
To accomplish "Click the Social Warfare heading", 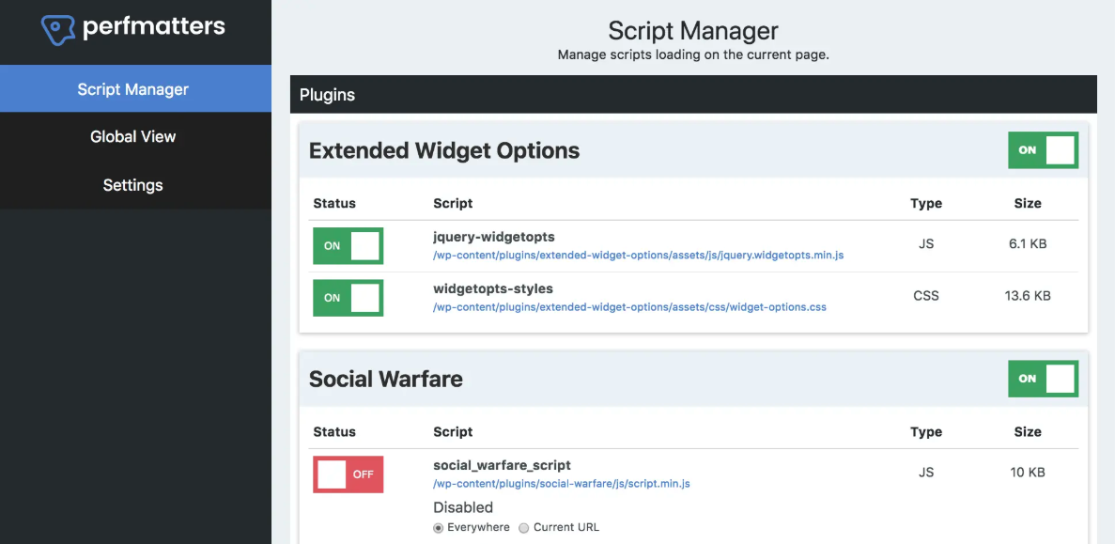I will 385,379.
